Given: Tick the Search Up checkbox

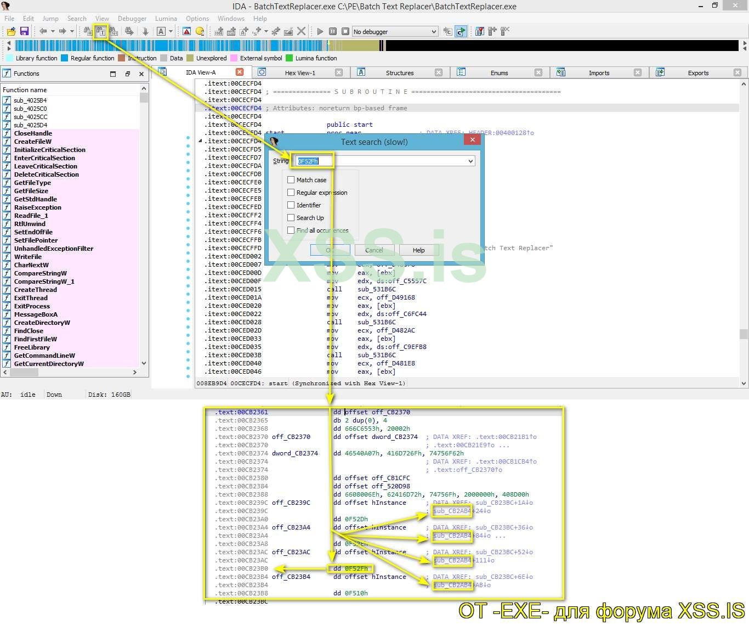Looking at the screenshot, I should [x=291, y=218].
